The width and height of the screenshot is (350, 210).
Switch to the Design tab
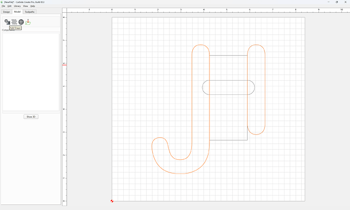point(7,12)
